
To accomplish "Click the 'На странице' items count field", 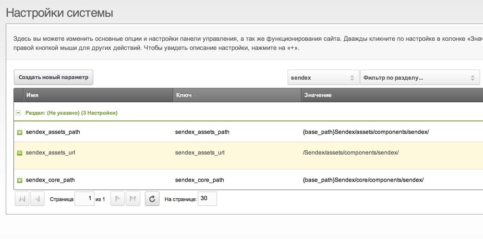I will (207, 199).
